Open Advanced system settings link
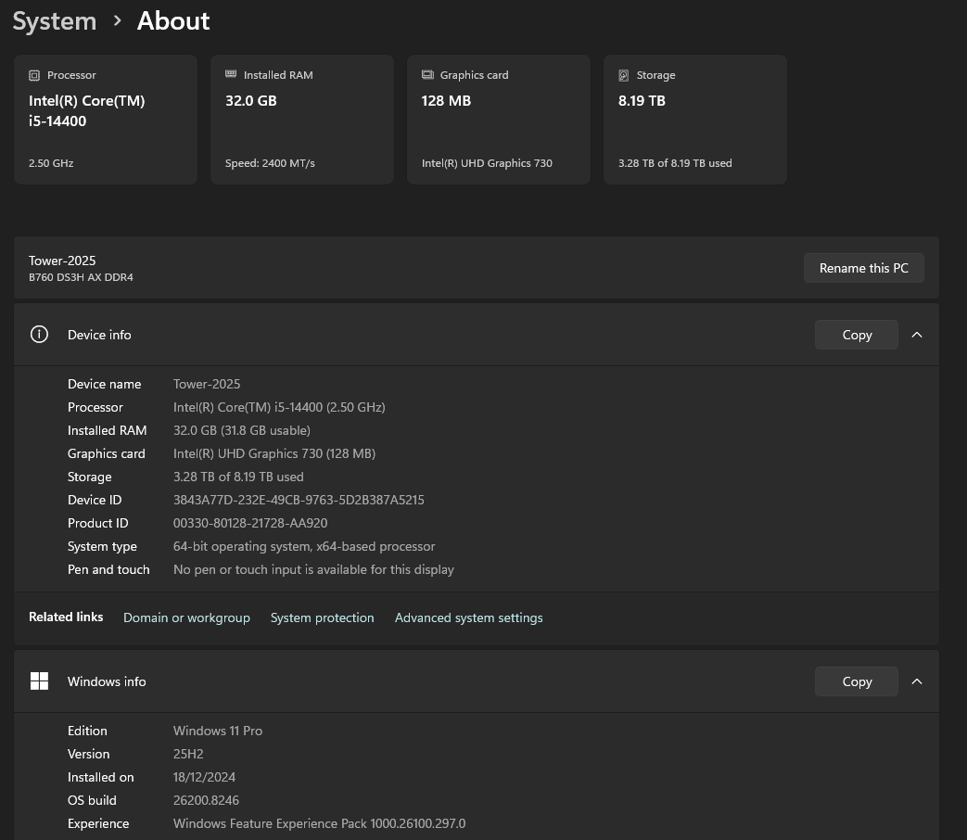This screenshot has width=967, height=840. click(469, 617)
